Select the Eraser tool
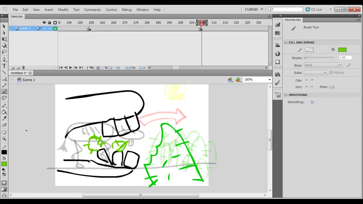 4,125
